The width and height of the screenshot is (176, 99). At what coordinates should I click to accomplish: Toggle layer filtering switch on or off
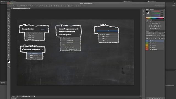164,33
